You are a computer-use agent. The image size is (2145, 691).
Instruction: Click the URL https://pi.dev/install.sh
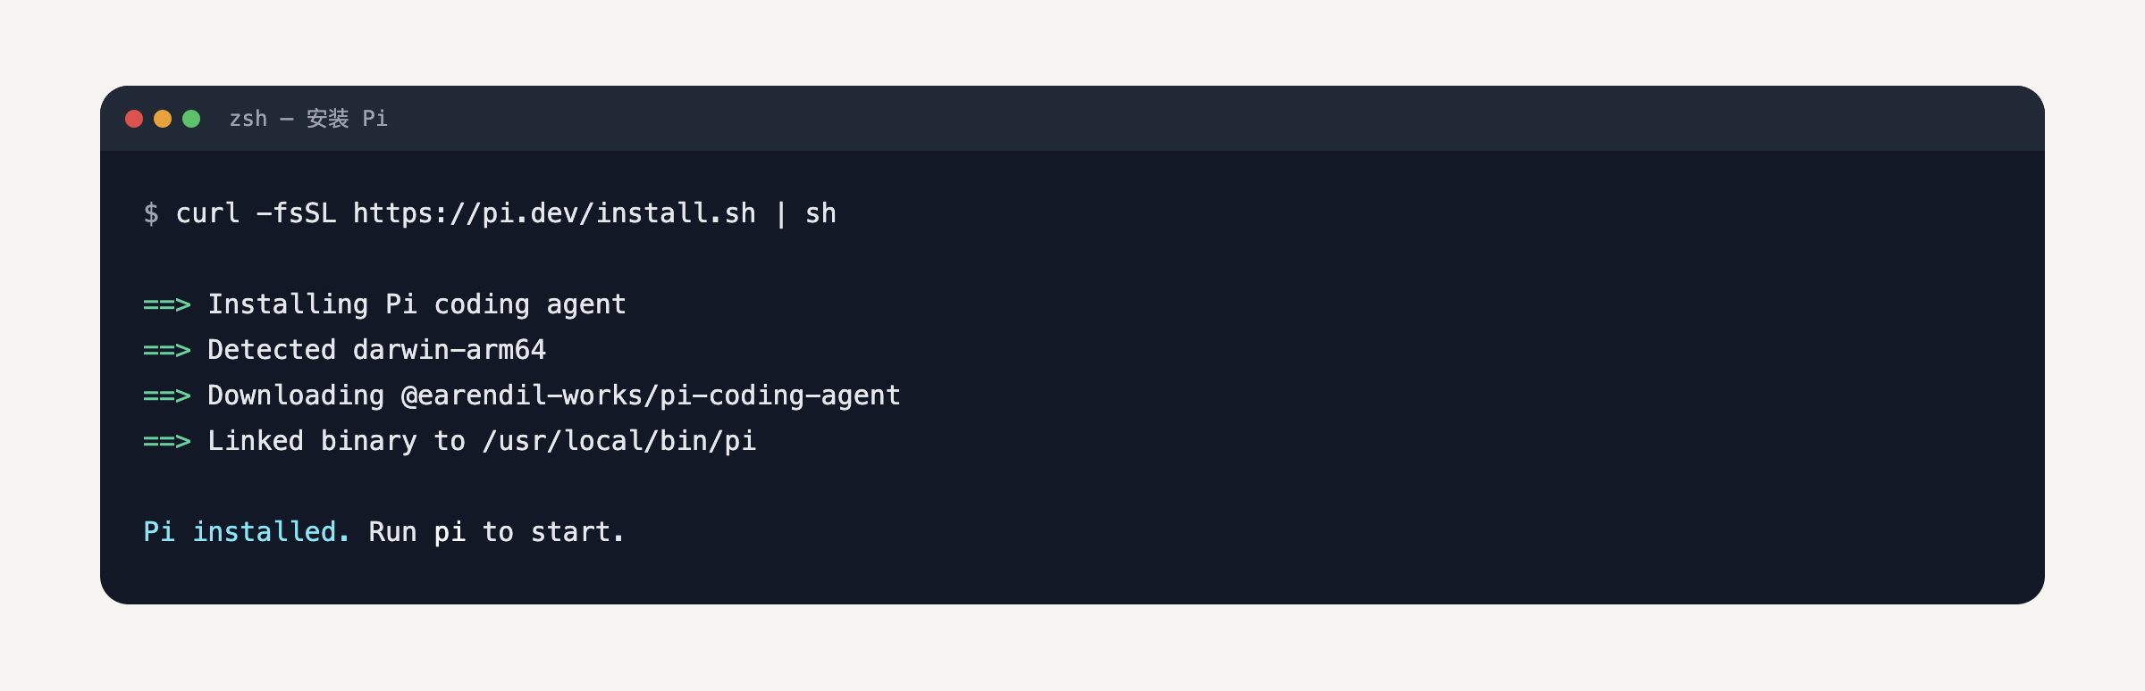coord(554,213)
